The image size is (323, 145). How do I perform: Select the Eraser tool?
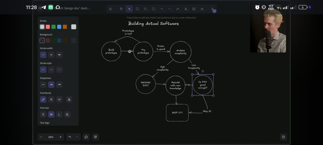coord(202,9)
